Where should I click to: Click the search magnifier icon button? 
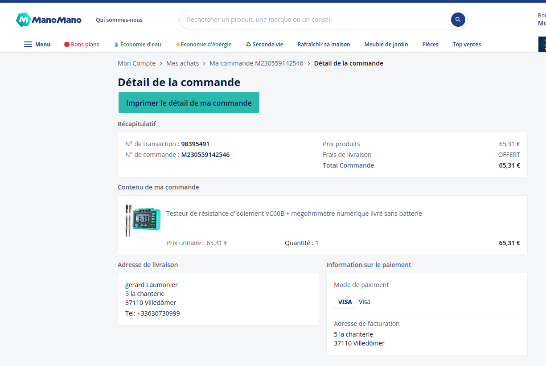pyautogui.click(x=458, y=20)
